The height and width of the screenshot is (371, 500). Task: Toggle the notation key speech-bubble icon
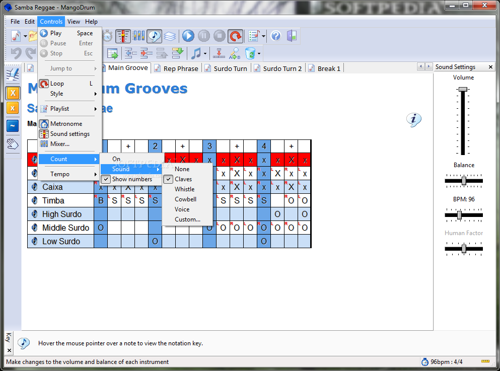click(x=155, y=36)
